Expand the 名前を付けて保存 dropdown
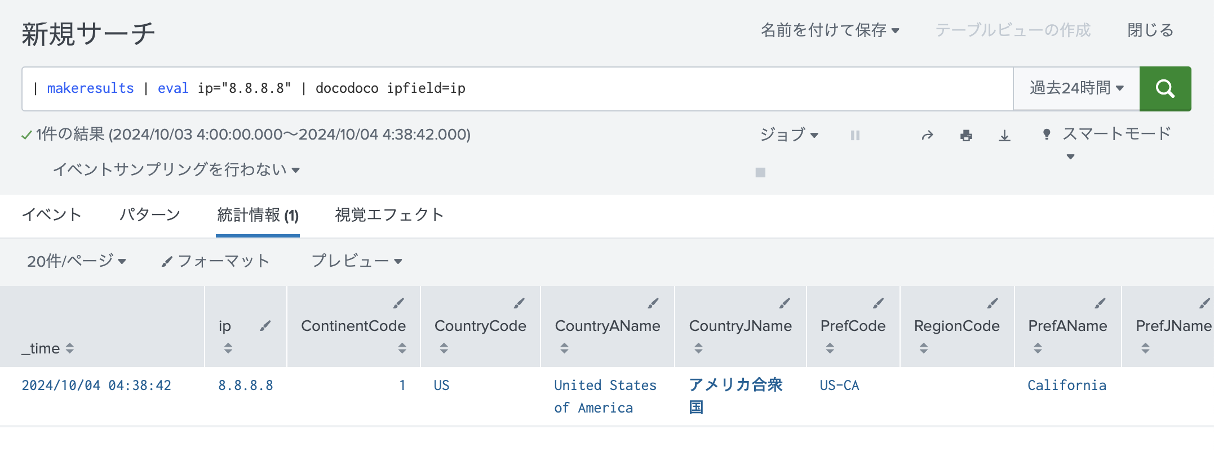 point(830,30)
